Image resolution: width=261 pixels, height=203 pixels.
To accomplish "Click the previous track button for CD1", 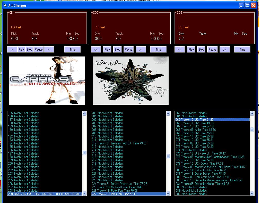I will [12, 50].
